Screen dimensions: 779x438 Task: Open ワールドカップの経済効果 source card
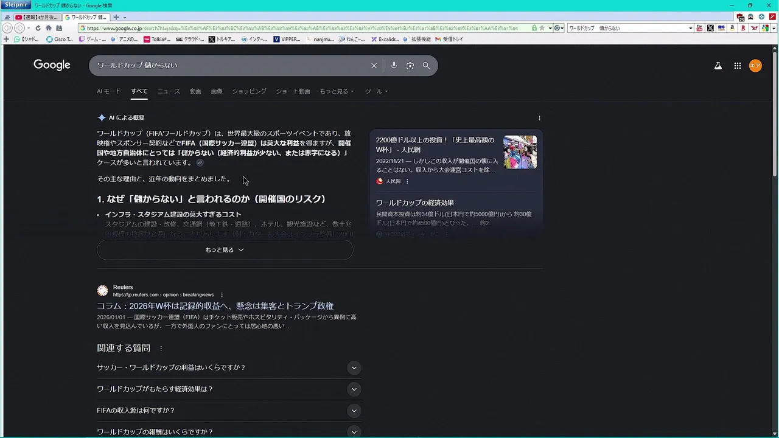pos(414,203)
